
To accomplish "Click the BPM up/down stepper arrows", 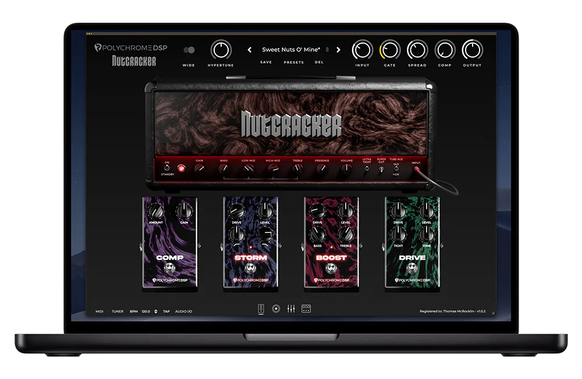I will (155, 311).
